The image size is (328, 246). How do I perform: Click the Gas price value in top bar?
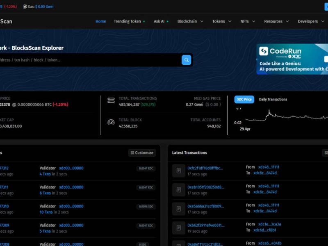coord(44,7)
